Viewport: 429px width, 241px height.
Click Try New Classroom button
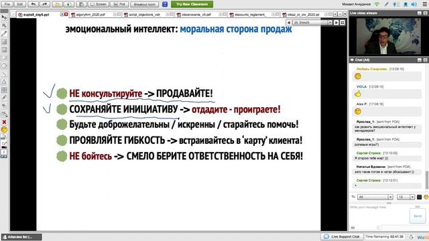pos(192,4)
